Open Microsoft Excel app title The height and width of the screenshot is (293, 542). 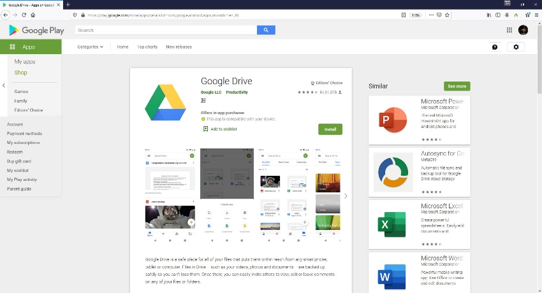point(442,206)
